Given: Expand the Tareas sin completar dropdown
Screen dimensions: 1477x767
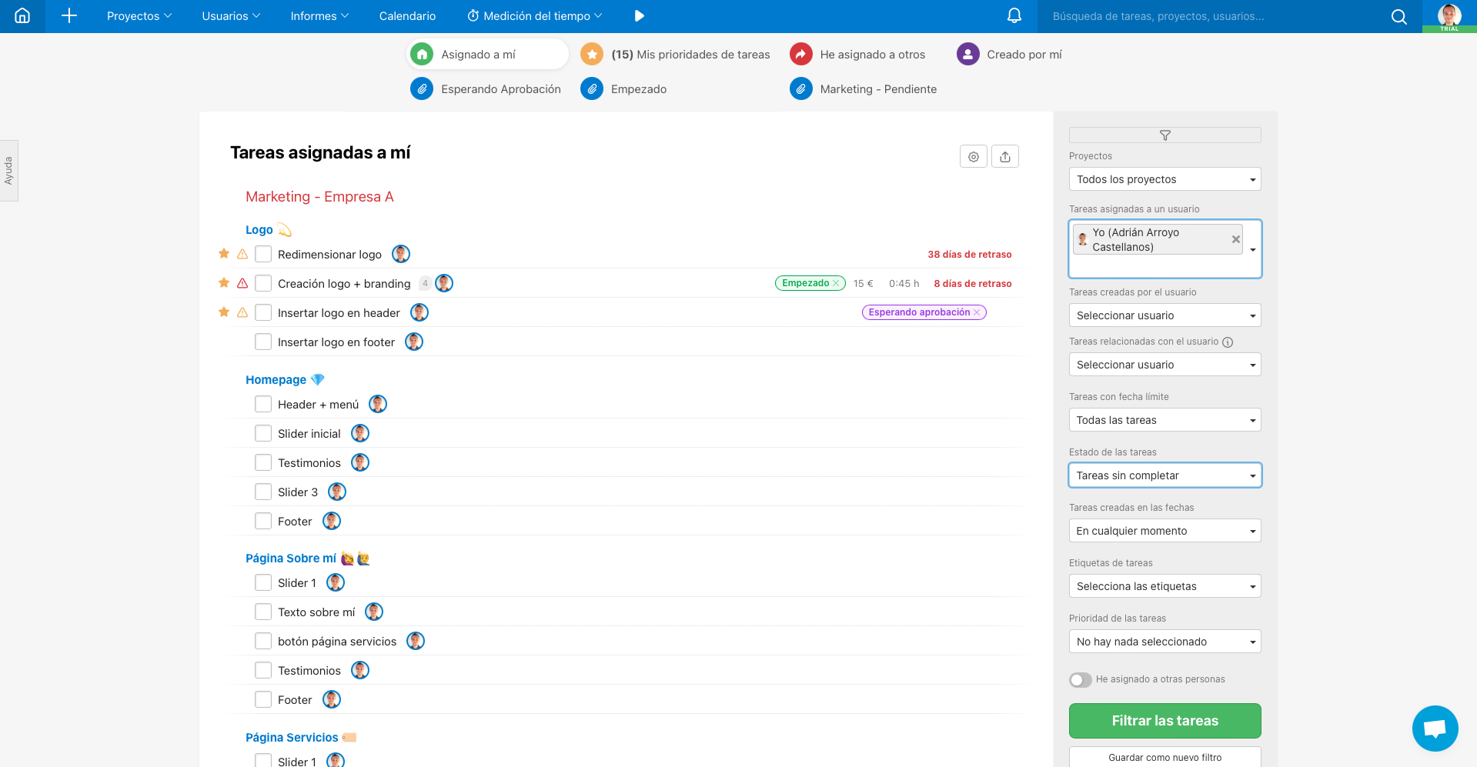Looking at the screenshot, I should pyautogui.click(x=1165, y=475).
